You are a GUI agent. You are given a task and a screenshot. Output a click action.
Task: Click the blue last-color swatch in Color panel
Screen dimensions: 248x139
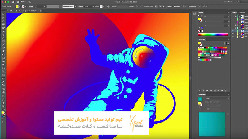point(202,28)
